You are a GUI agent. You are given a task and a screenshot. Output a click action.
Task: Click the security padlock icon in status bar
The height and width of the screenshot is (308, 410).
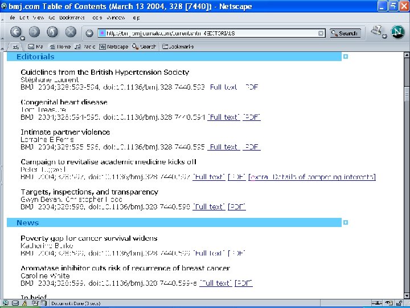pos(400,303)
